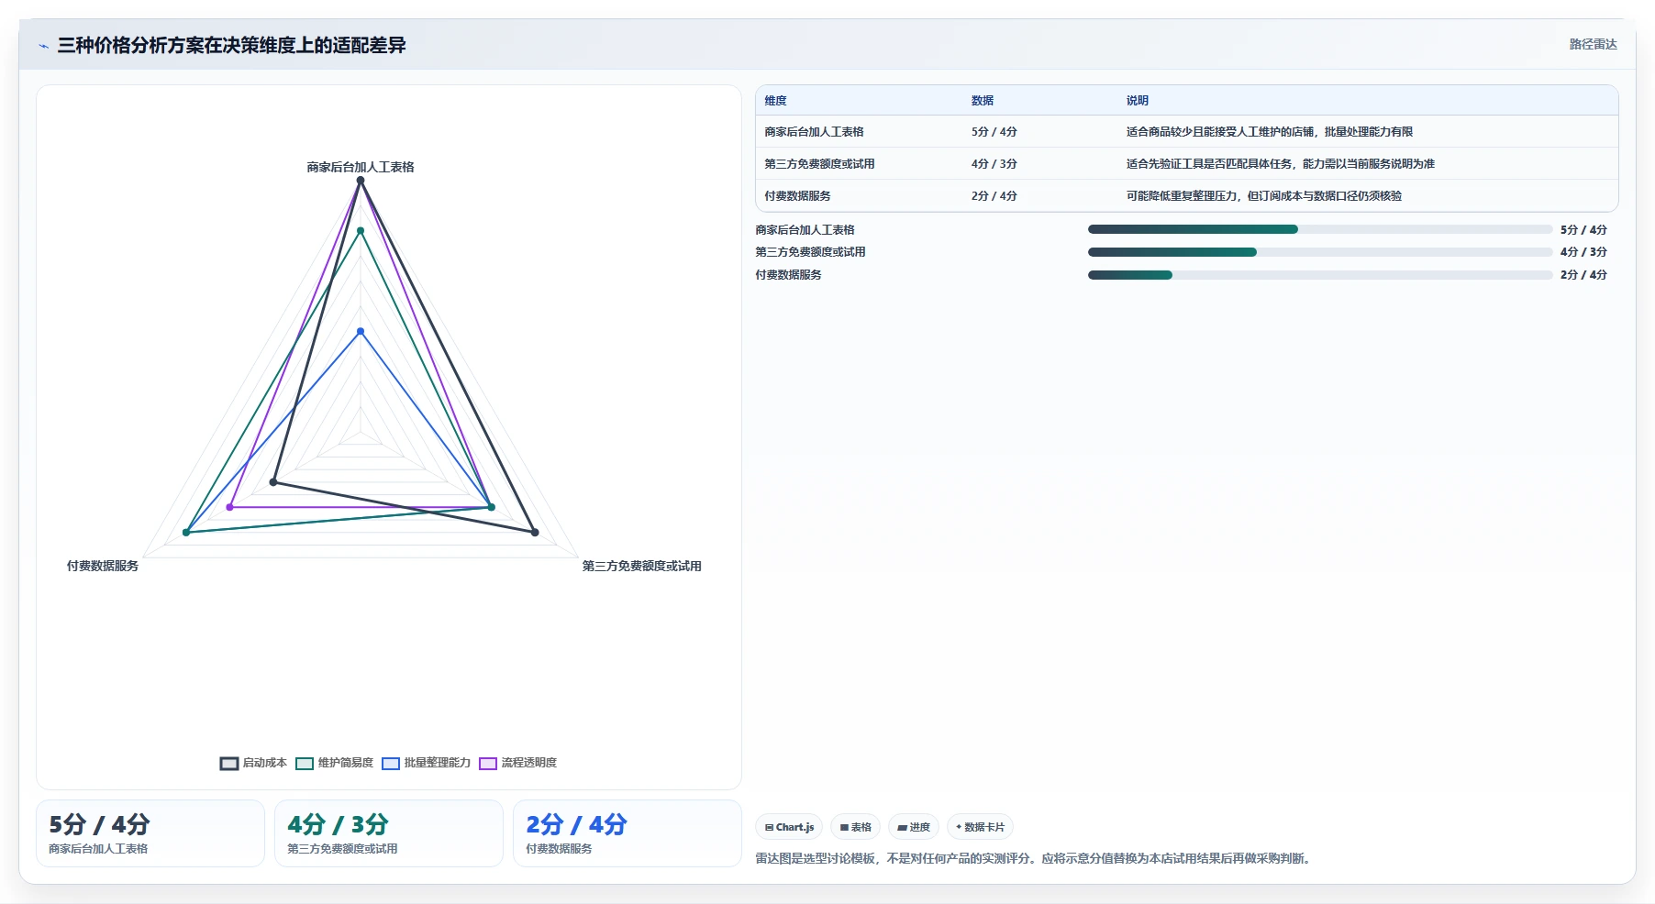The width and height of the screenshot is (1655, 904).
Task: Click radar axis label 付费数据服务
Action: point(103,566)
